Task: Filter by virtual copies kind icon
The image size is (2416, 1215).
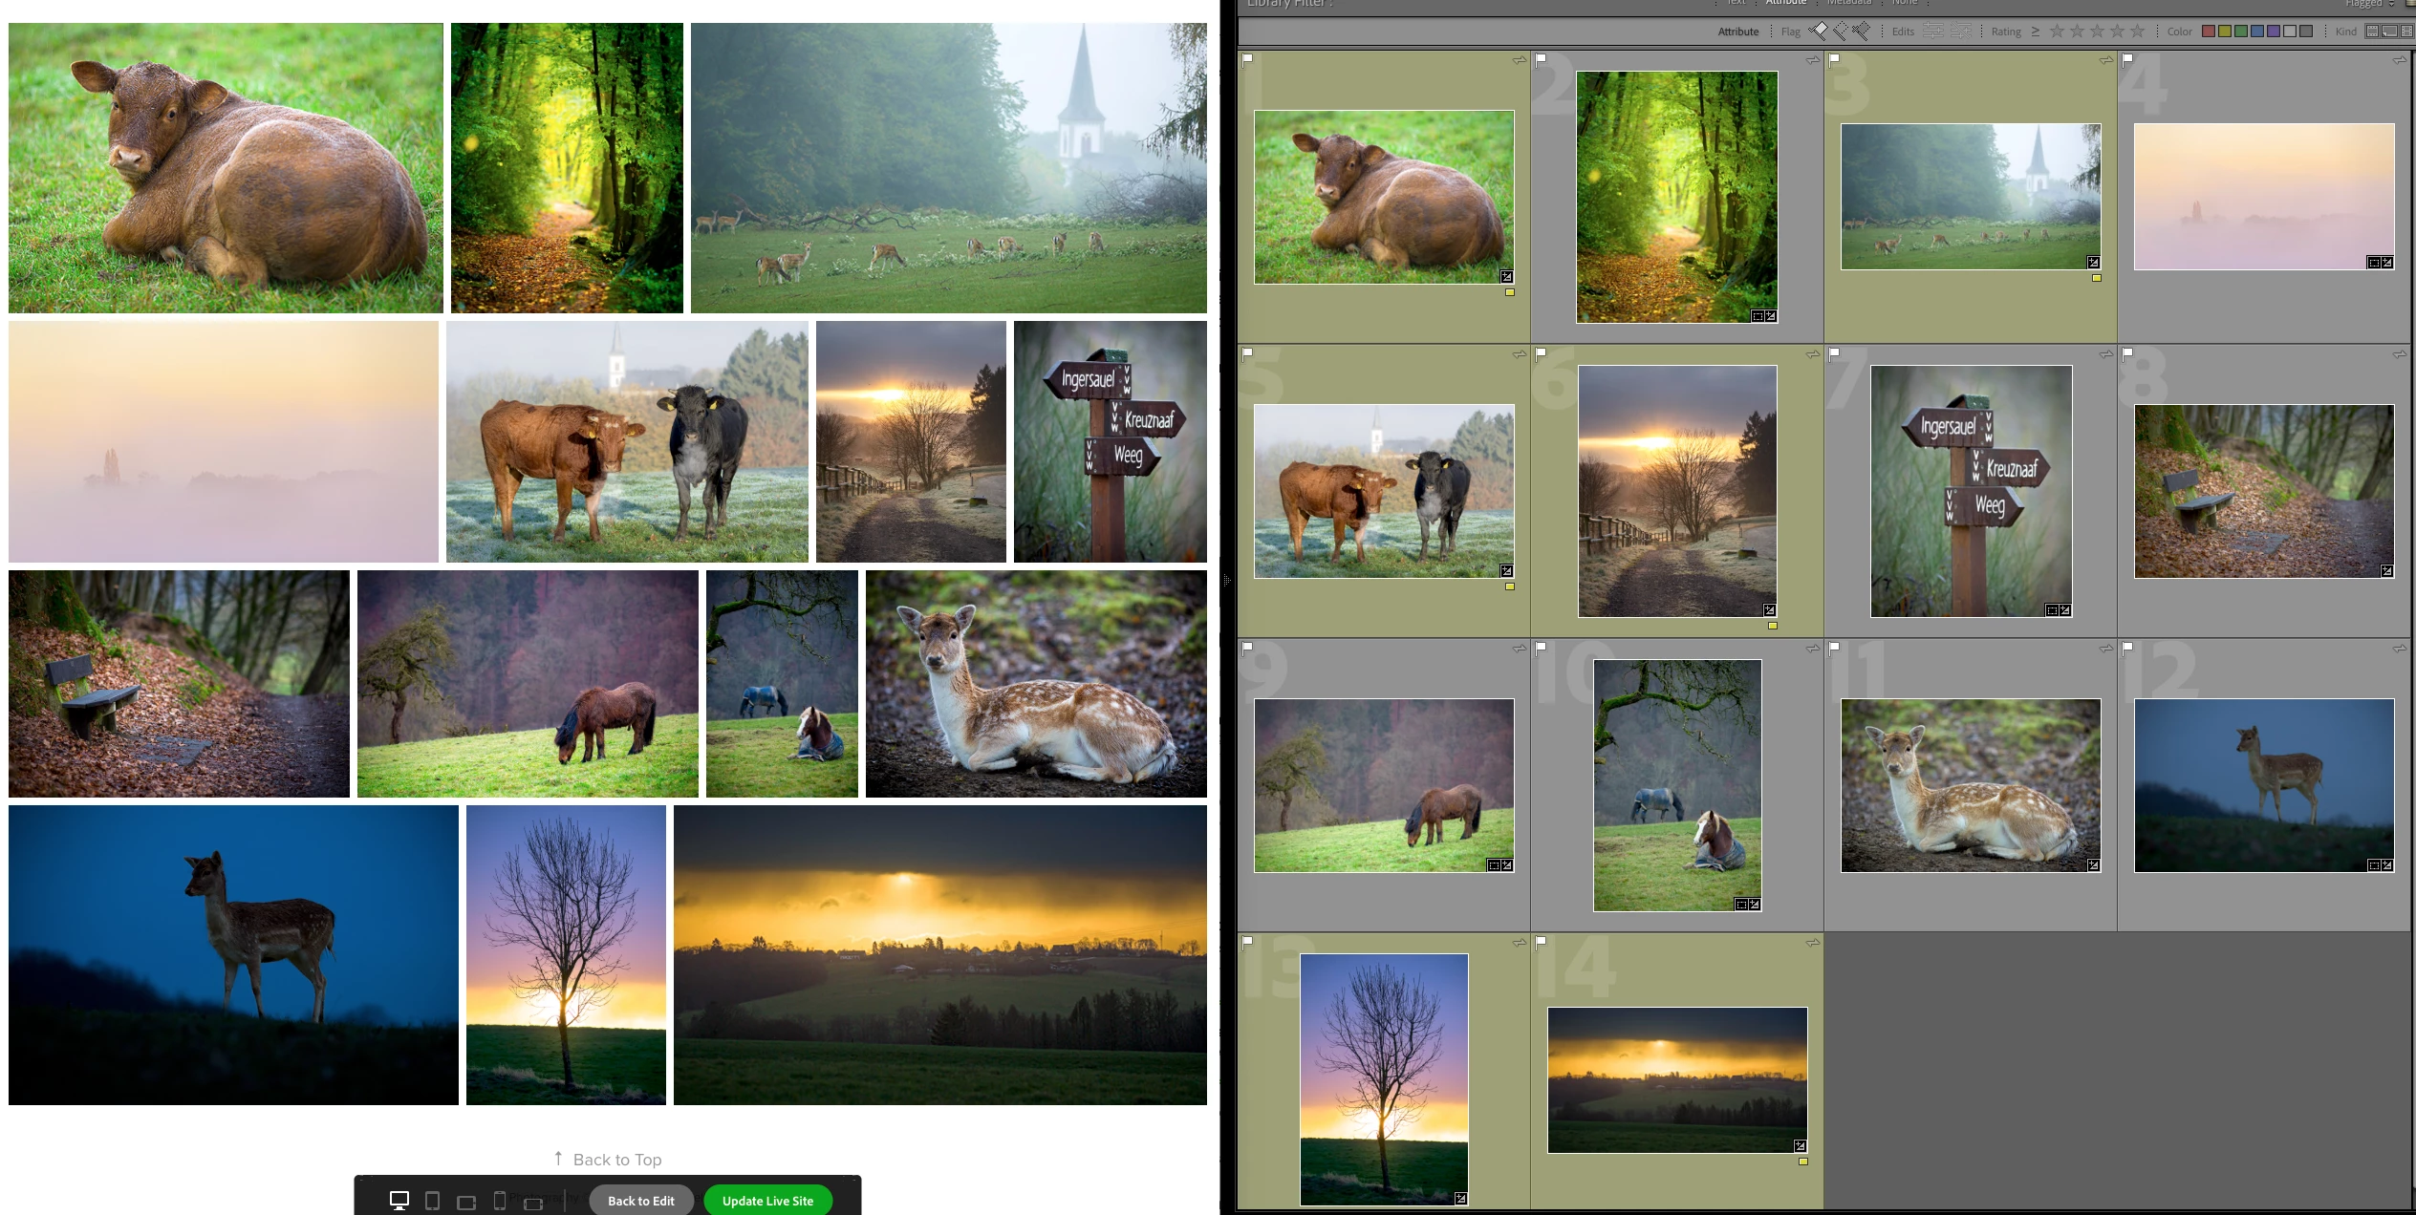Action: pyautogui.click(x=2389, y=31)
